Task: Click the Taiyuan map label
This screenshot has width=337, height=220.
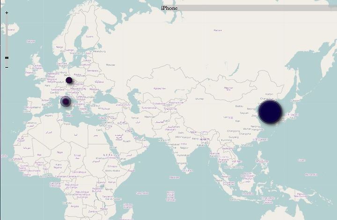Action: click(244, 113)
